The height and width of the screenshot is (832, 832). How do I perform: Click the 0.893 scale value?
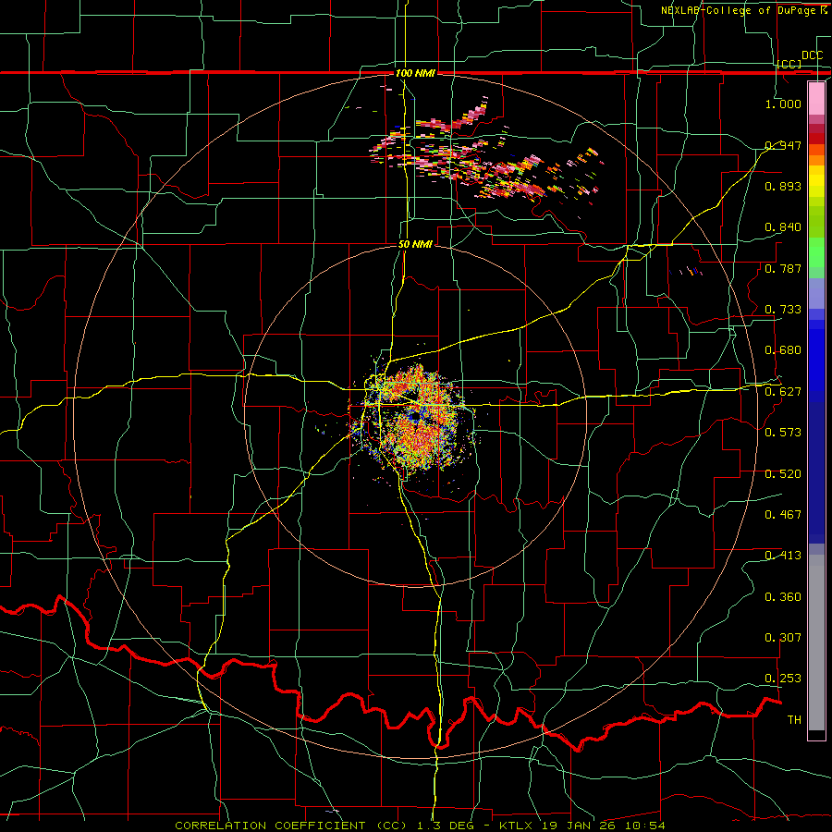point(783,186)
